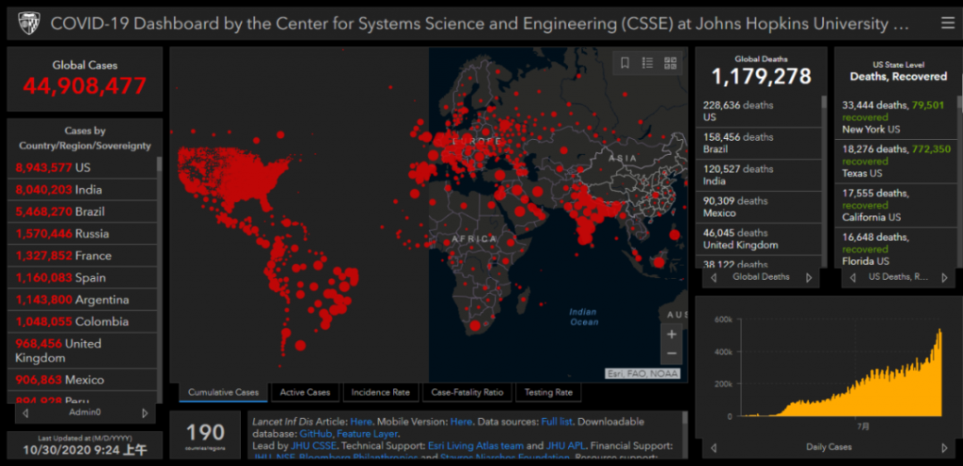Select the Mexico row in country list
Screen dimensions: 963x466
click(x=83, y=381)
